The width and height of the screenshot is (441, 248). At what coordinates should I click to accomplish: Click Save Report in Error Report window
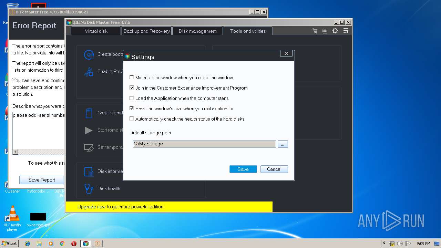coord(41,180)
